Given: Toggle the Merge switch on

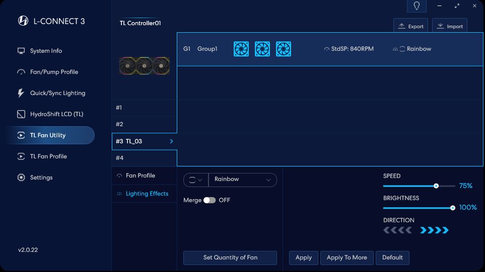Looking at the screenshot, I should click(x=209, y=200).
